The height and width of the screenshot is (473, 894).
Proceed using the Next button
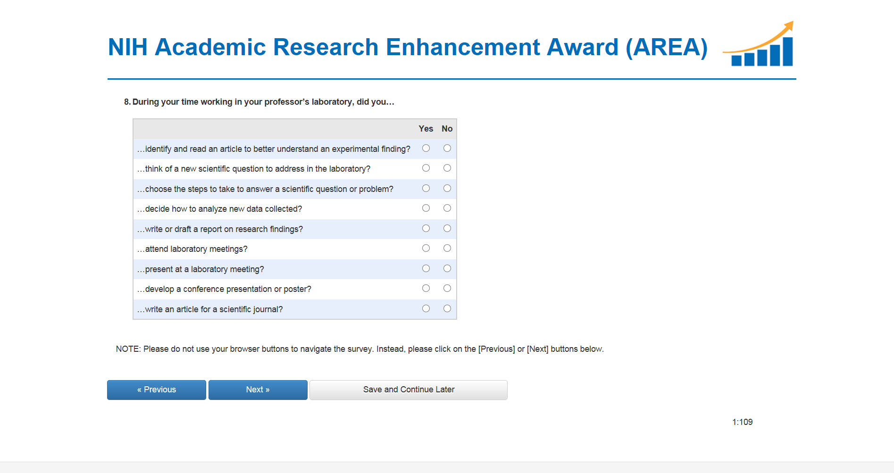click(258, 390)
